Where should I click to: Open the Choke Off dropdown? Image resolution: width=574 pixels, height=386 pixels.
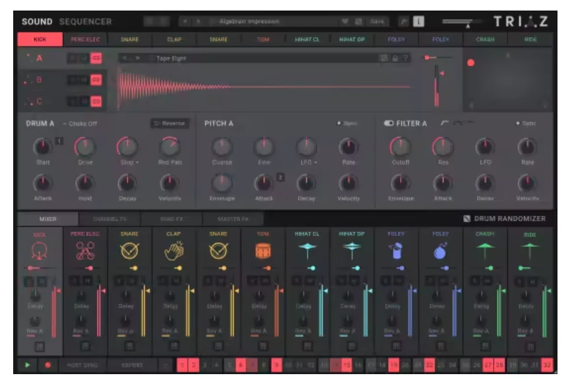pos(80,124)
